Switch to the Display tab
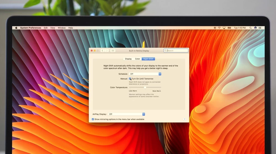Image resolution: width=276 pixels, height=154 pixels. [x=128, y=59]
